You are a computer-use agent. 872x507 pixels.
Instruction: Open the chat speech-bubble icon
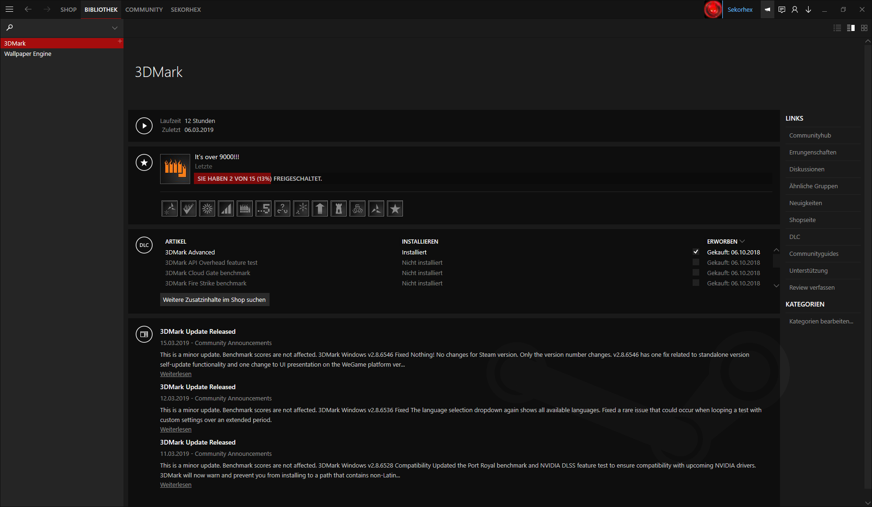tap(782, 9)
